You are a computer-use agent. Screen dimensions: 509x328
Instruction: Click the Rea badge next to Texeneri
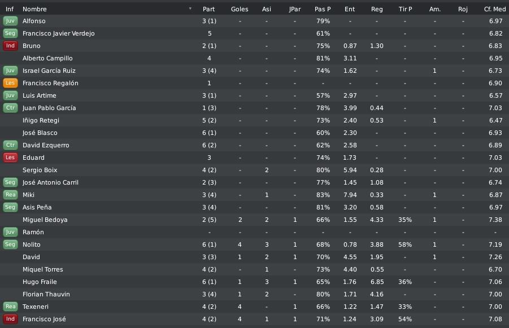[x=10, y=307]
